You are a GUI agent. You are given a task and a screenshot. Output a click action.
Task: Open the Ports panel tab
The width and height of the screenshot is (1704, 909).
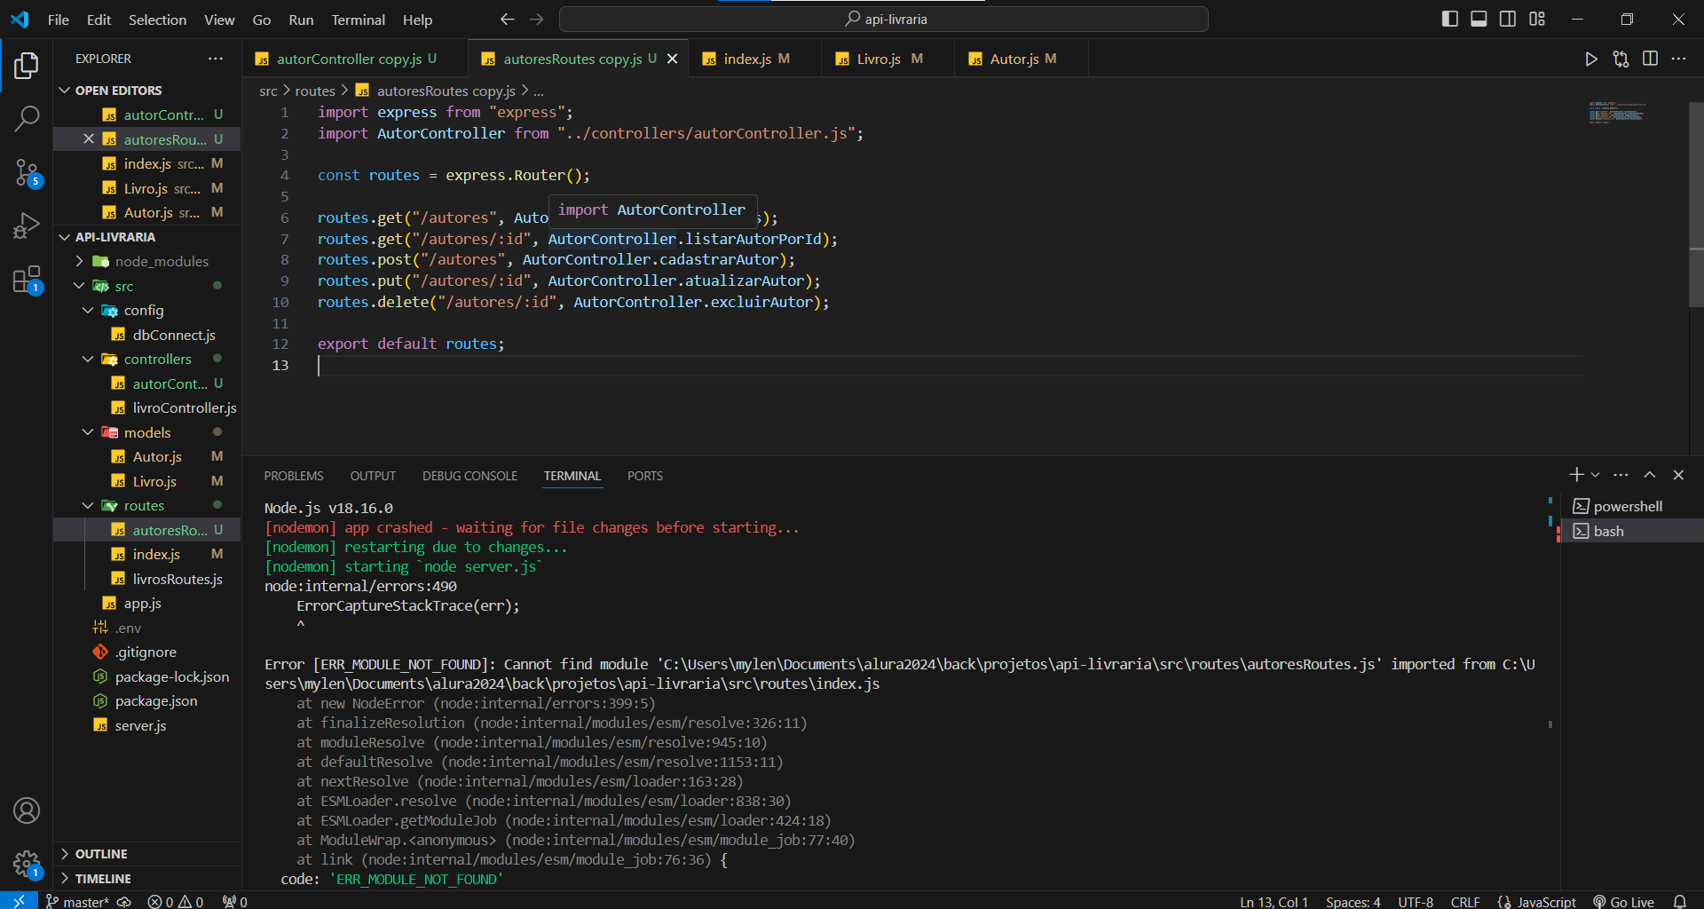click(645, 476)
